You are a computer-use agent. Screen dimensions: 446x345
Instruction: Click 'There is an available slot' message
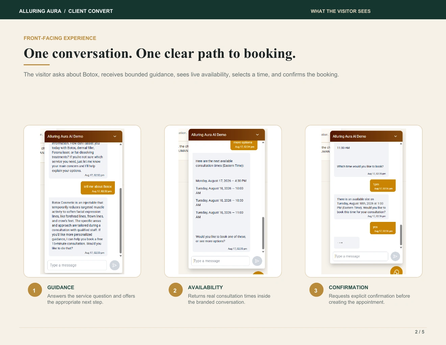pyautogui.click(x=361, y=207)
